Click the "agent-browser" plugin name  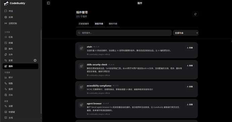click(94, 104)
